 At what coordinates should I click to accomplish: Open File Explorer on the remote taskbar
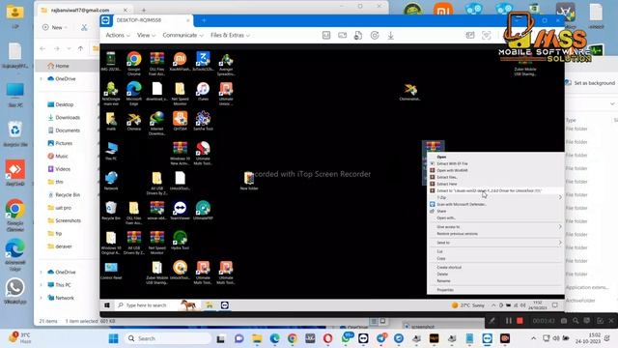(x=209, y=305)
